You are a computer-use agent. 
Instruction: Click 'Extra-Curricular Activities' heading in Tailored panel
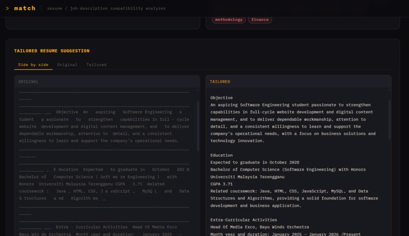point(244,220)
